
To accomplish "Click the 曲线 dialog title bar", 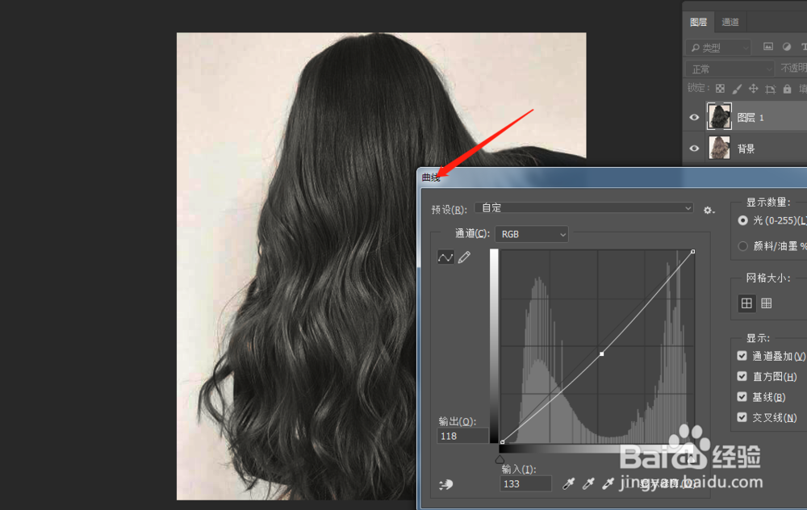I will point(612,178).
